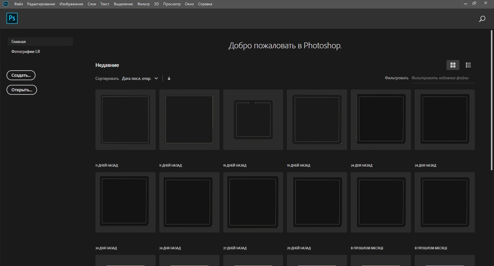The height and width of the screenshot is (266, 494).
Task: Open the Слои menu
Action: coord(92,4)
